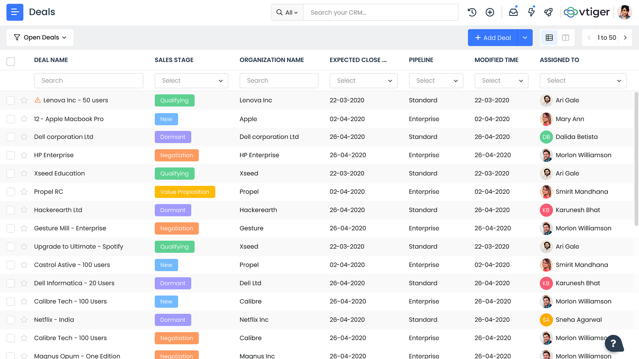The width and height of the screenshot is (639, 359).
Task: Click the lightning bolt actions icon
Action: click(x=531, y=12)
